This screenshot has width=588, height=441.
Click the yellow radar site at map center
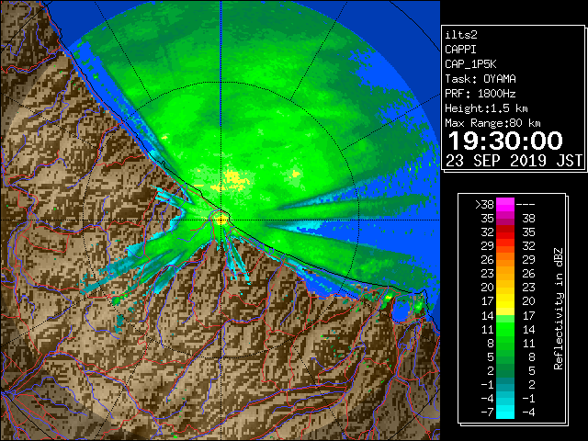pos(221,220)
